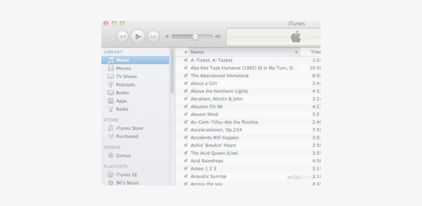Click the Play button
This screenshot has height=206, width=422.
[138, 37]
